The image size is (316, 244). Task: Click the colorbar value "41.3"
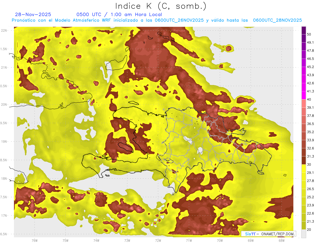tap(310, 91)
